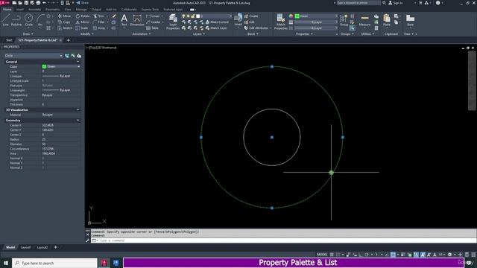The image size is (477, 268).
Task: Select the Text annotation tool
Action: (x=124, y=20)
